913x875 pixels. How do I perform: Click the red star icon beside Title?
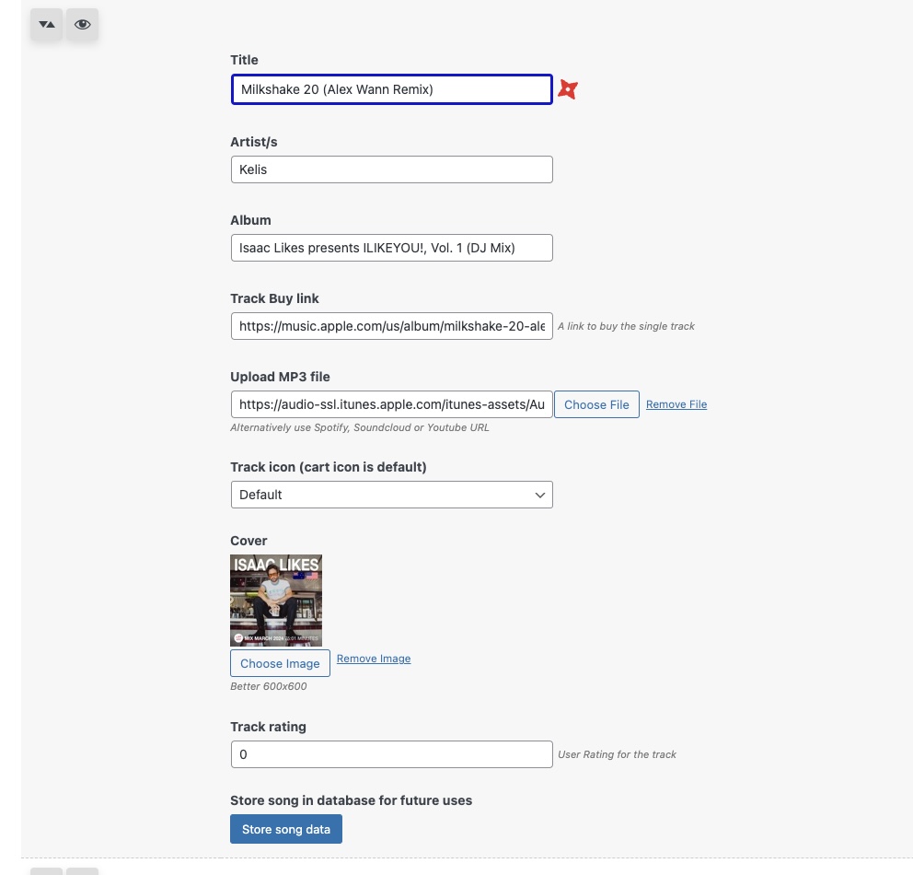pos(568,89)
